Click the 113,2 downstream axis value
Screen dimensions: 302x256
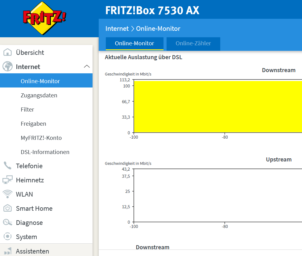click(125, 80)
